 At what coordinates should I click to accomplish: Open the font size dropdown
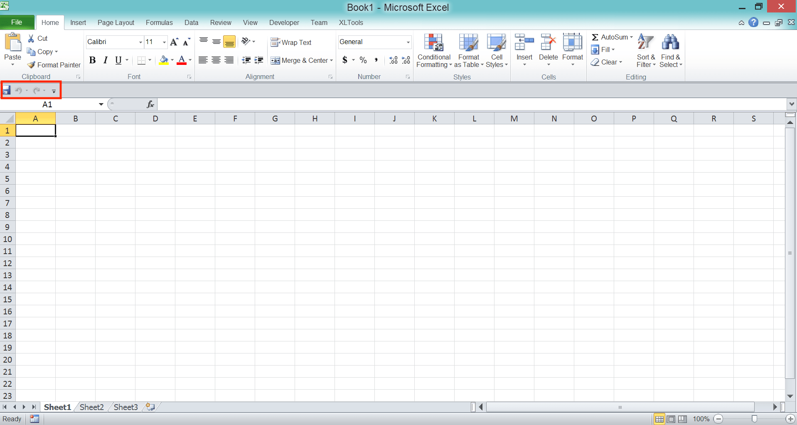163,42
